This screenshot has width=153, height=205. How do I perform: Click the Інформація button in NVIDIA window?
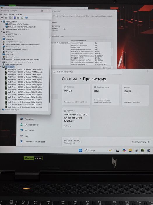pos(107,68)
